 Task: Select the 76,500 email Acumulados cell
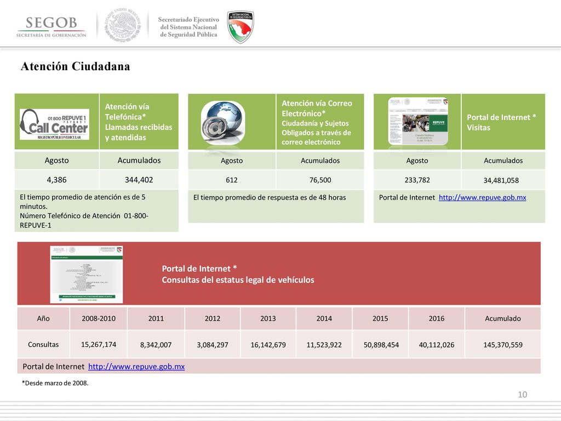click(x=320, y=180)
